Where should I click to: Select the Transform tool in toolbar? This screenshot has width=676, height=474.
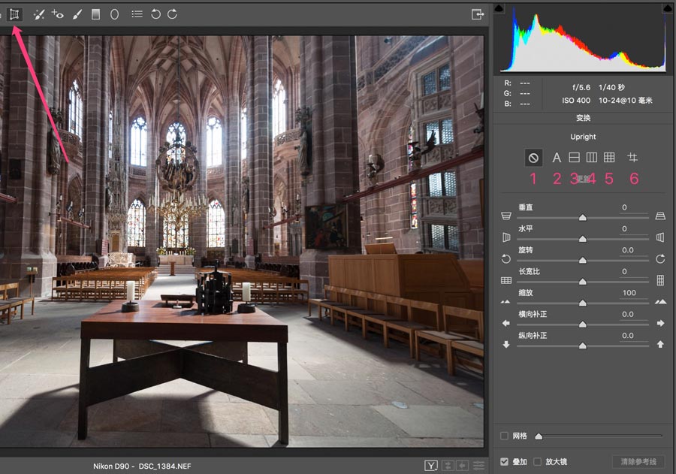[x=14, y=14]
